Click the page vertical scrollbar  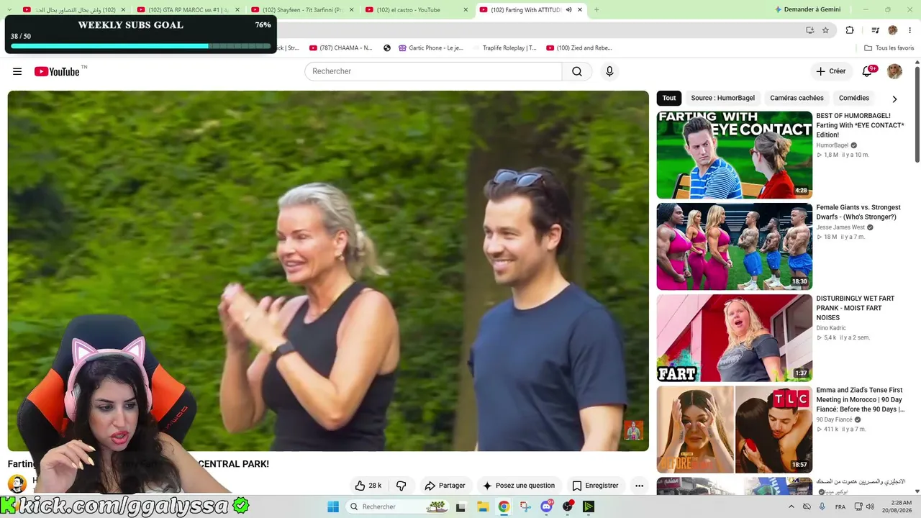917,115
